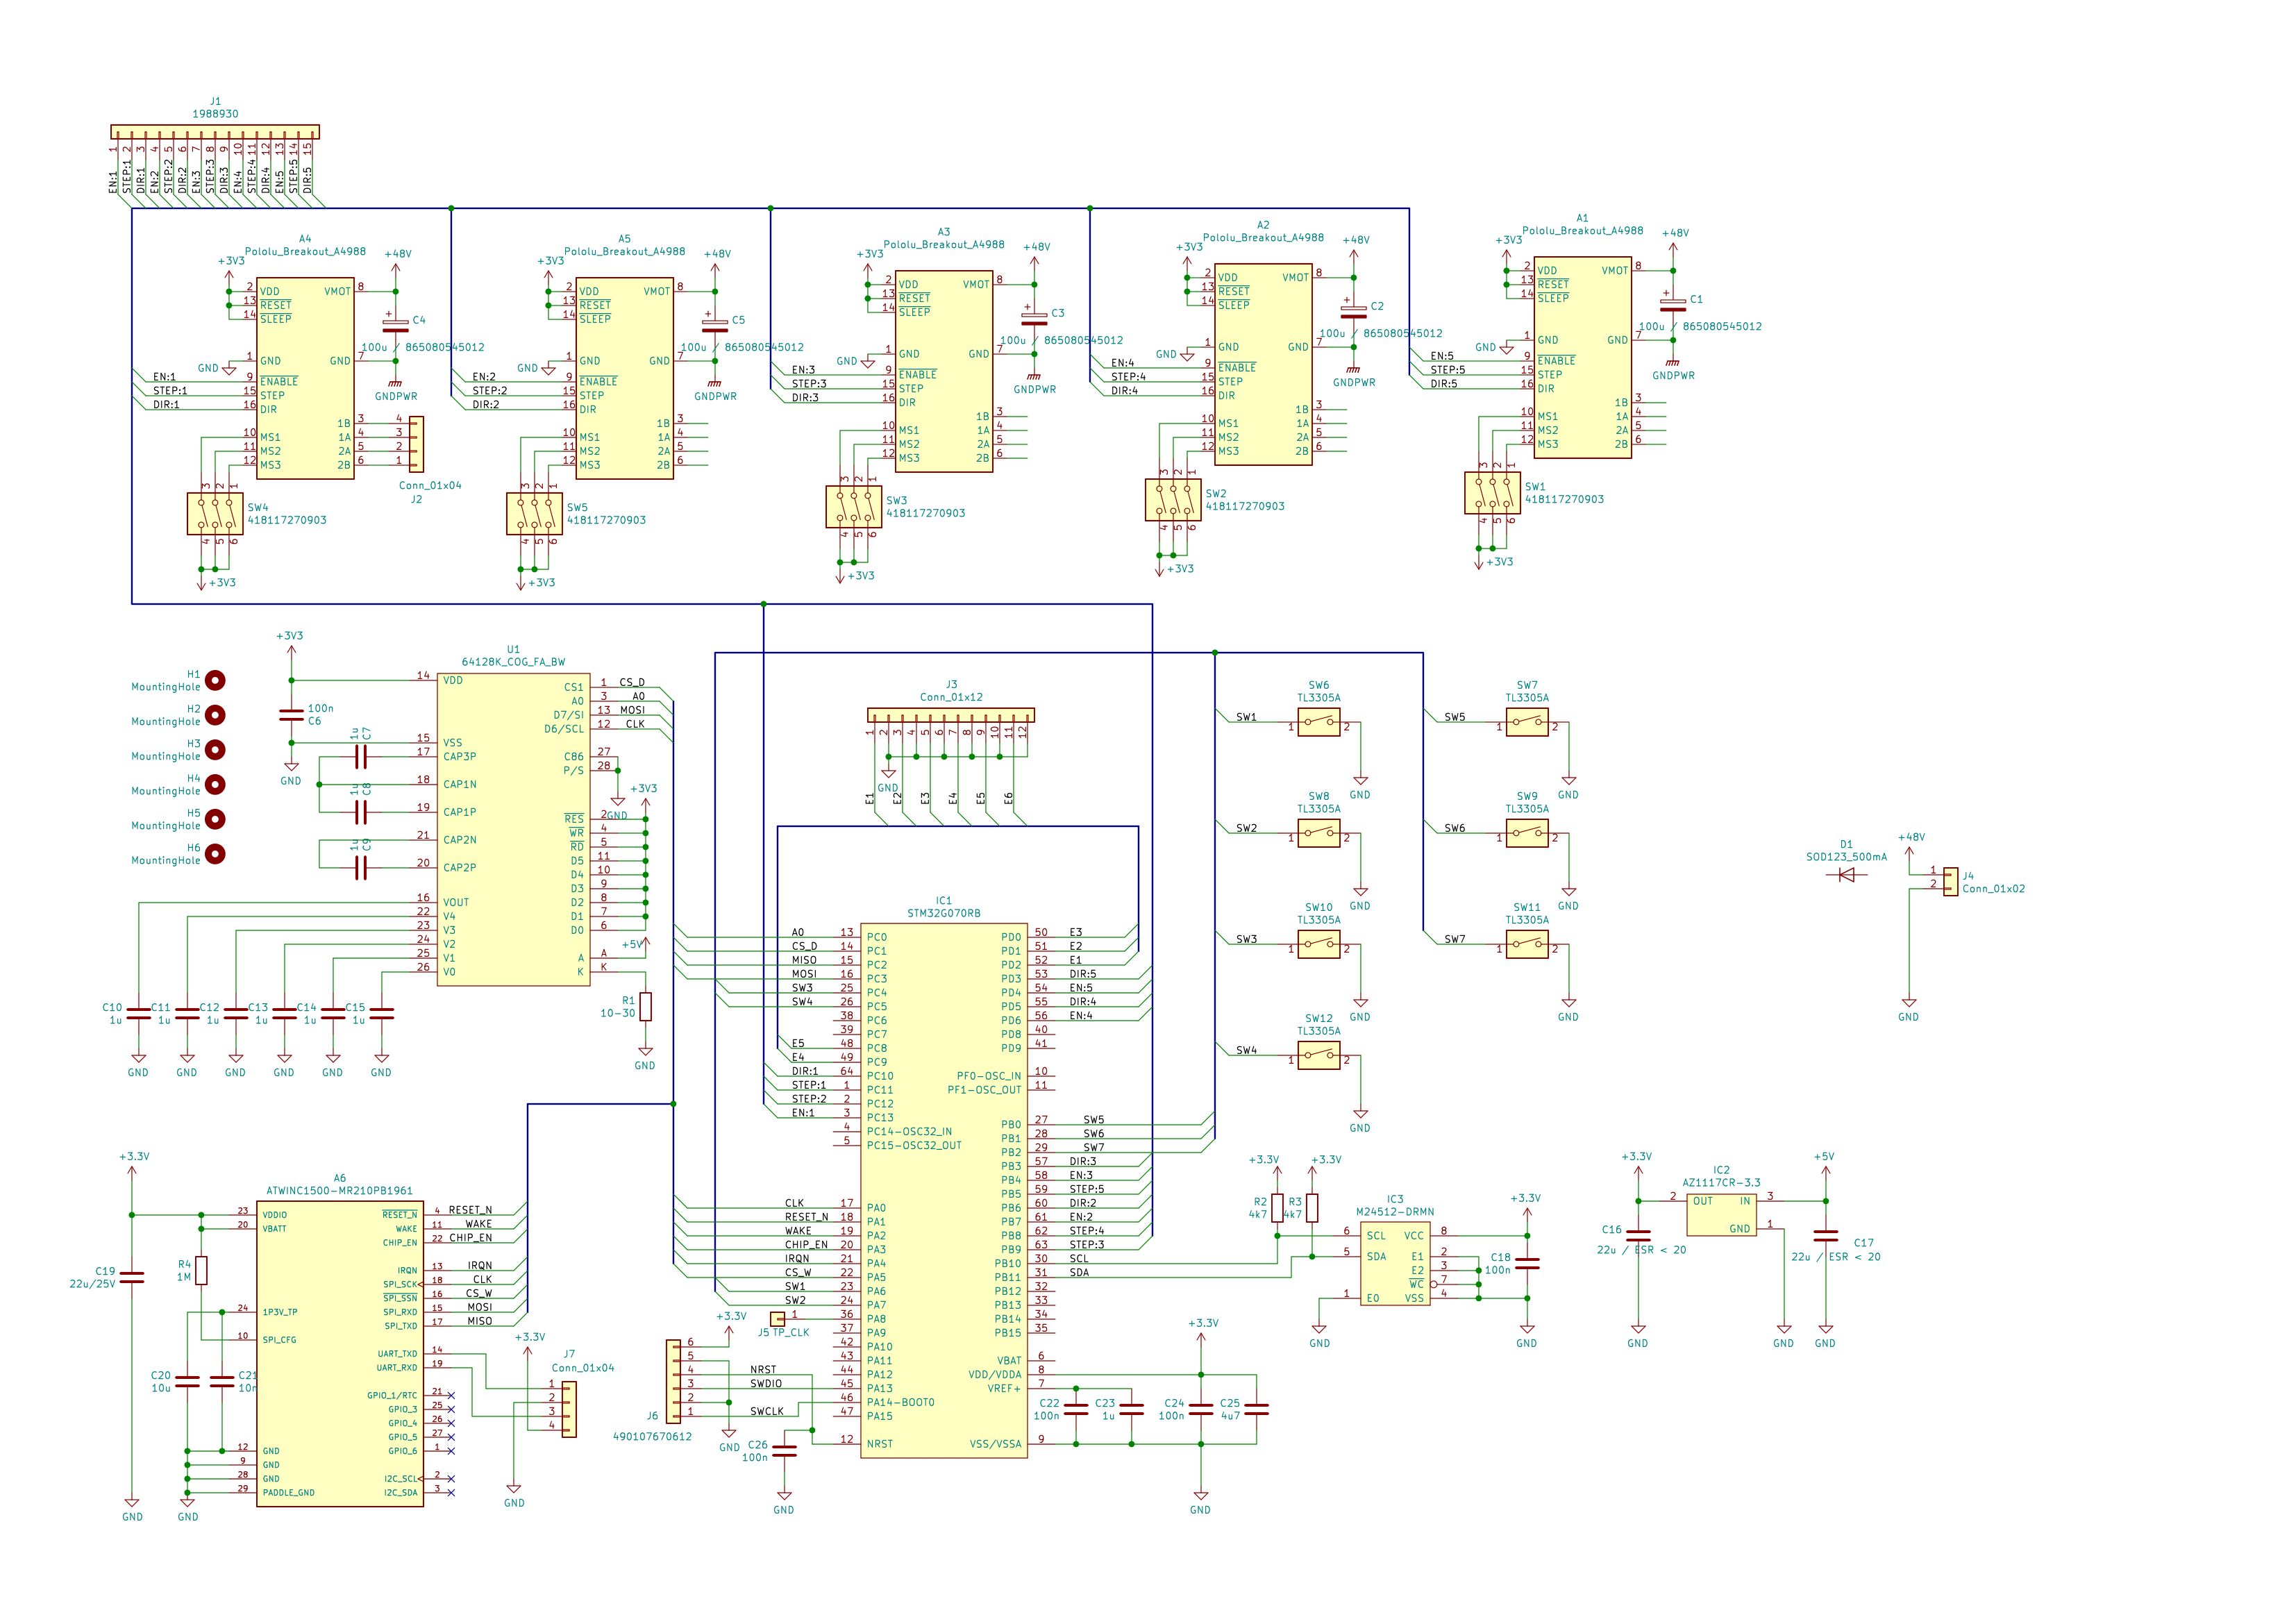Select pushbutton SW8 TL3305A symbol
This screenshot has width=2296, height=1624.
(1319, 834)
